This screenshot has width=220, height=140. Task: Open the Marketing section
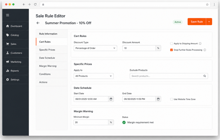(15, 62)
